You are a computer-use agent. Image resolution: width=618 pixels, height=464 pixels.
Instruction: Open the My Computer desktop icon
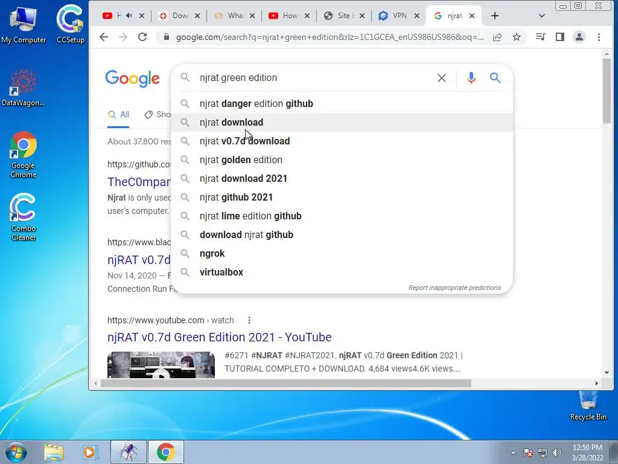(24, 24)
